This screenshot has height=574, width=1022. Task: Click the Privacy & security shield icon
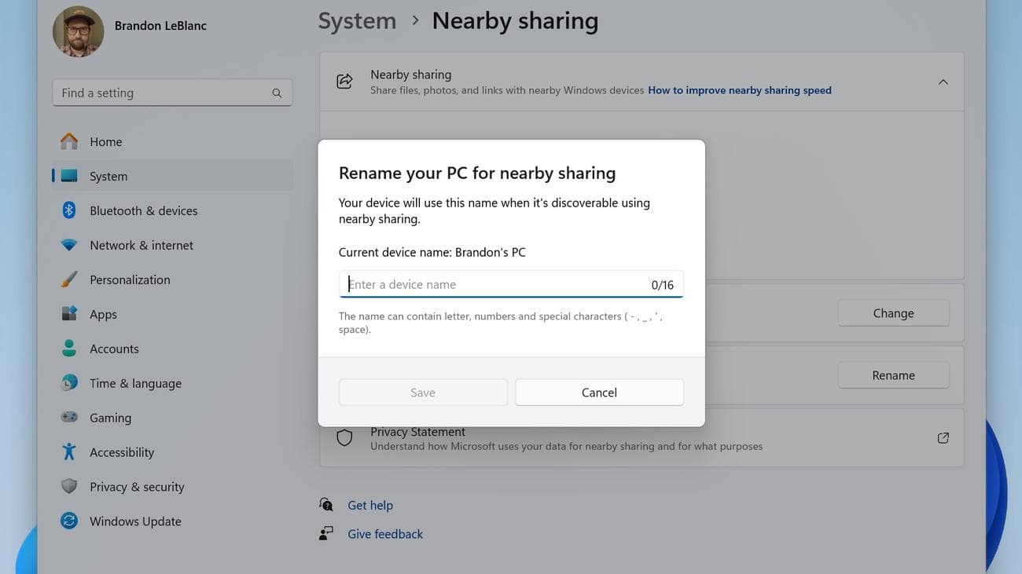pos(69,487)
